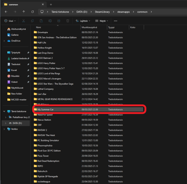Open Tiedostot documents shortcut
Viewport: 187px width, 184px height.
[14, 64]
